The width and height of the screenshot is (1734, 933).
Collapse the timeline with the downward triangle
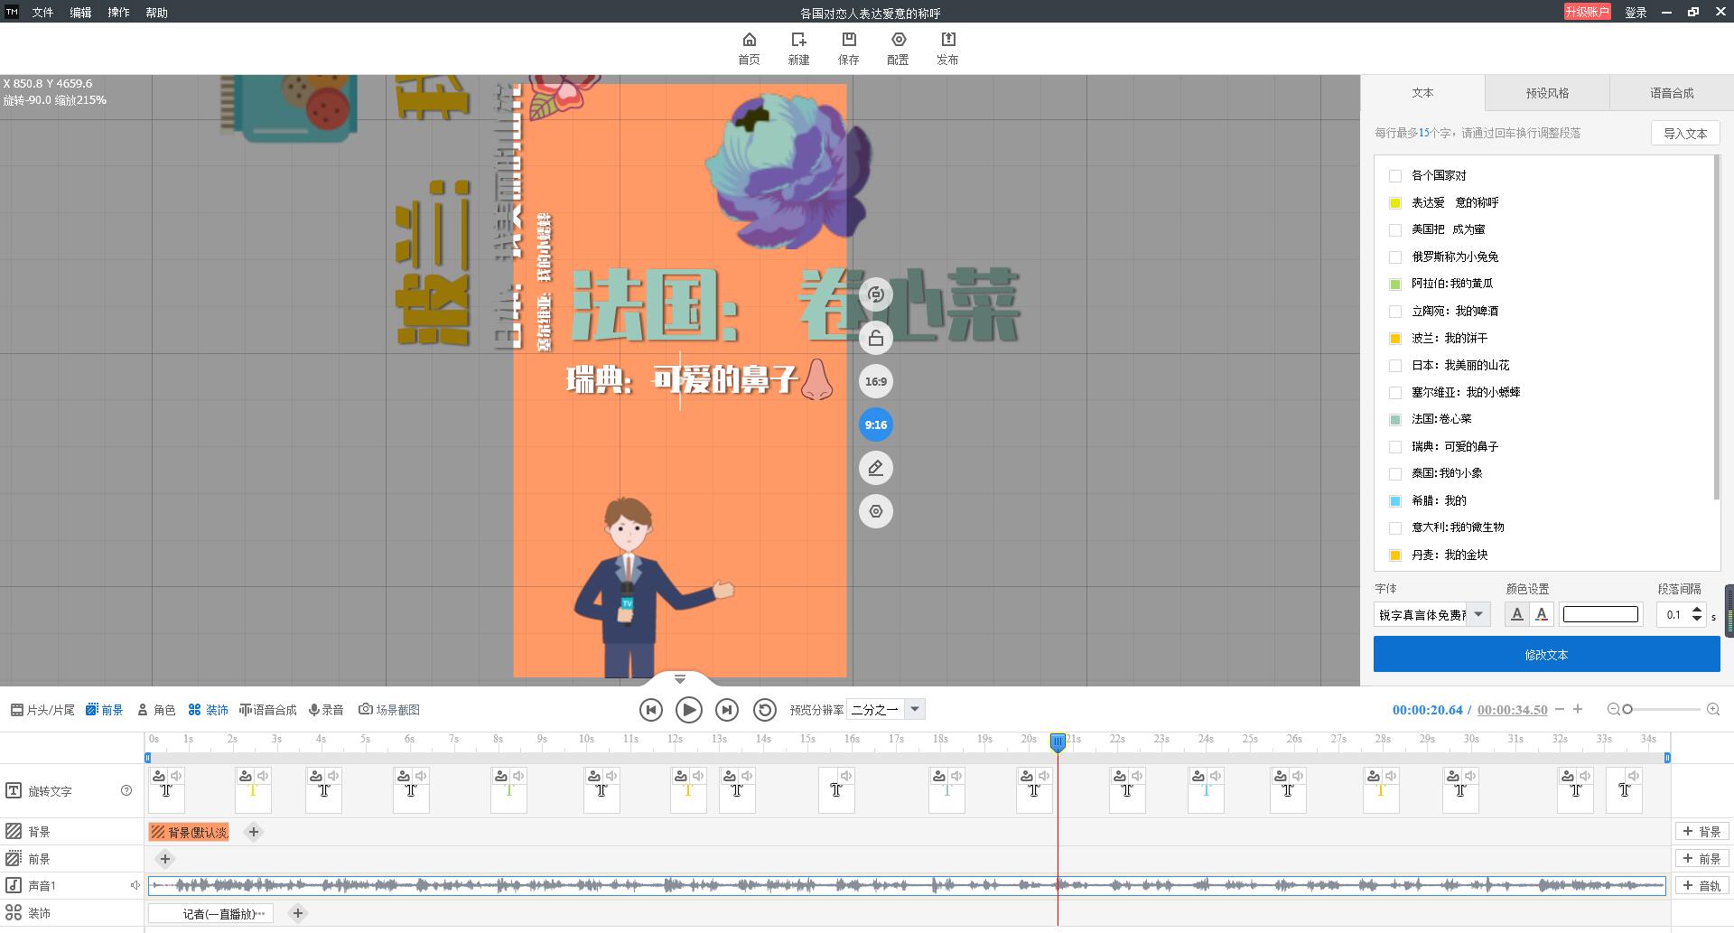pos(680,679)
